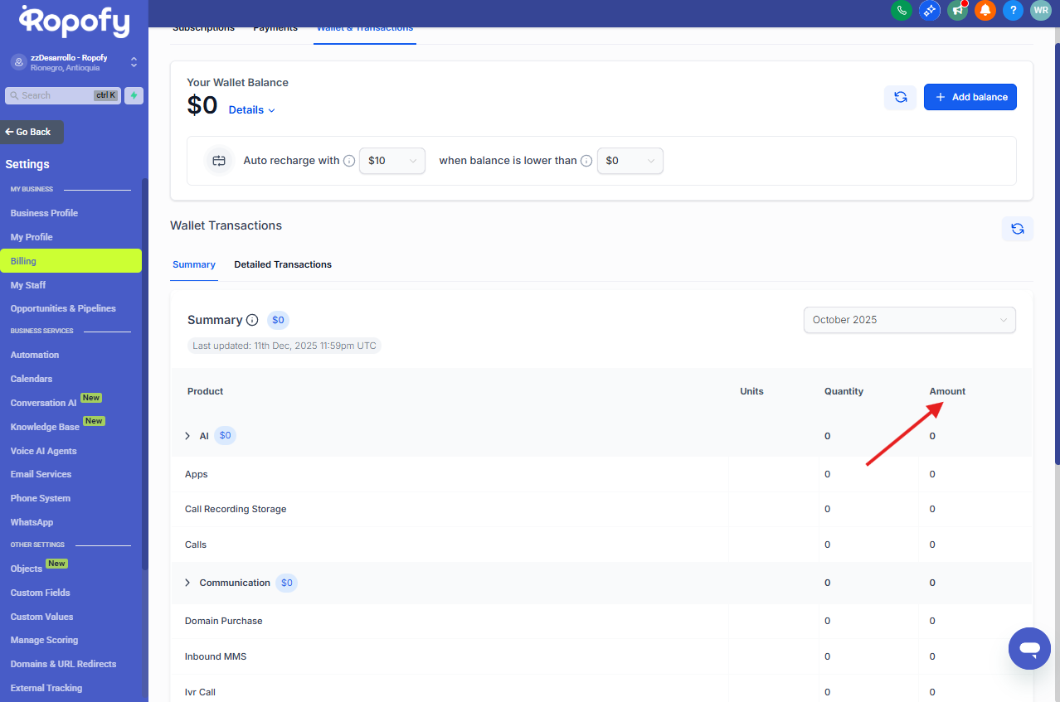Expand wallet balance Details
1060x702 pixels.
(251, 110)
